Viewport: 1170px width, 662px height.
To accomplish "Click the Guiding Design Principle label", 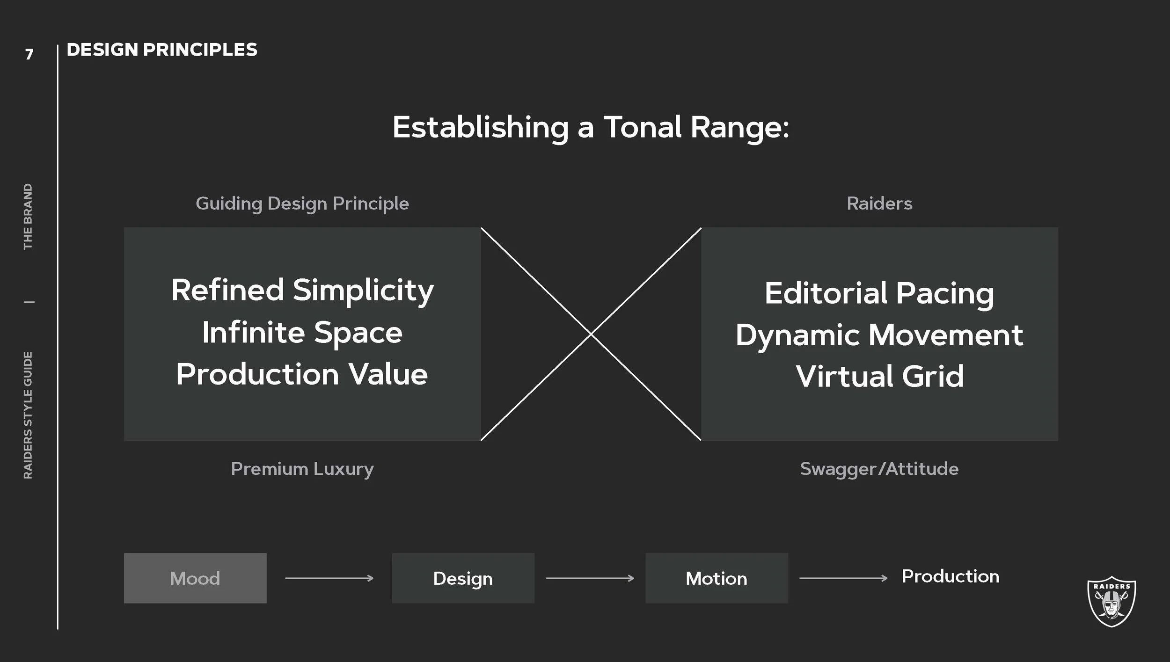I will coord(302,204).
